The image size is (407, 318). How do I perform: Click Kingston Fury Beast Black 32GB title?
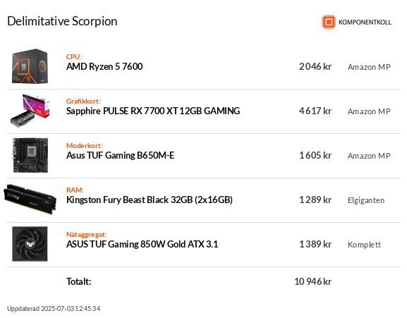pos(150,200)
